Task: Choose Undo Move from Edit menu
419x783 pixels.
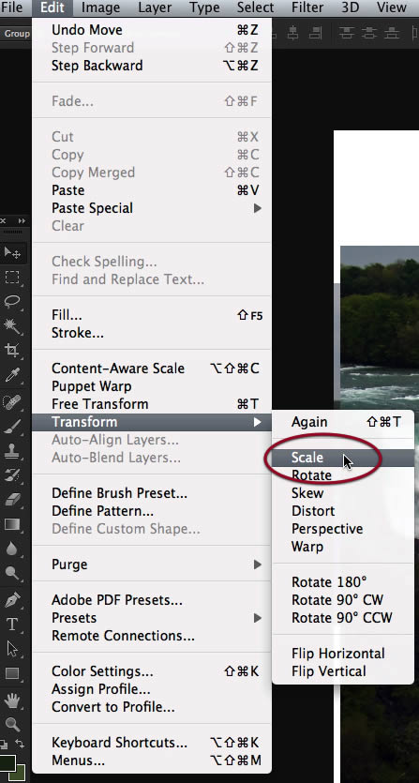Action: click(152, 30)
